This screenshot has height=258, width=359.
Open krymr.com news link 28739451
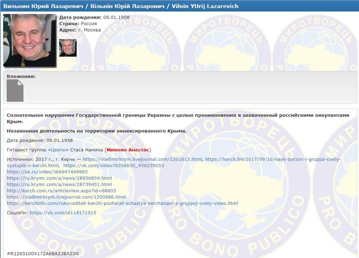pyautogui.click(x=59, y=185)
